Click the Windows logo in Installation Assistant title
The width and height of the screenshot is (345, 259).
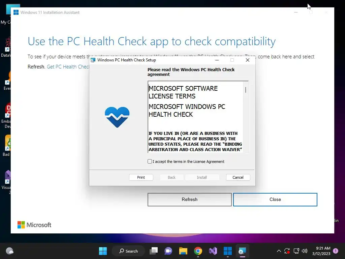point(16,12)
